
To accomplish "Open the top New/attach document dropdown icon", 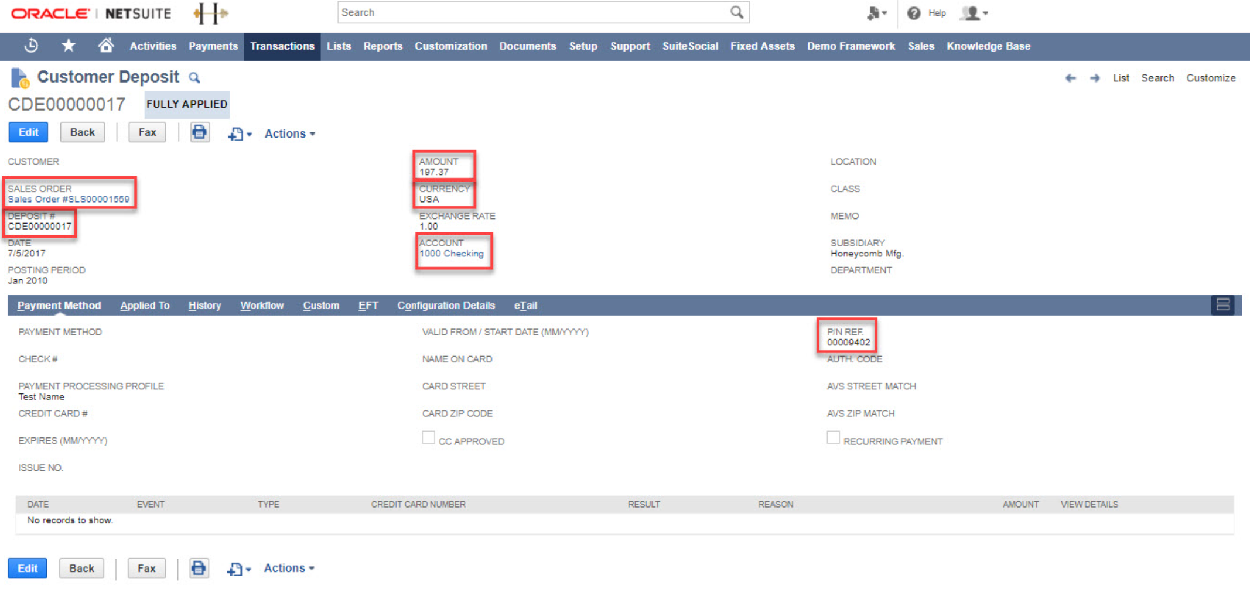I will pos(240,134).
